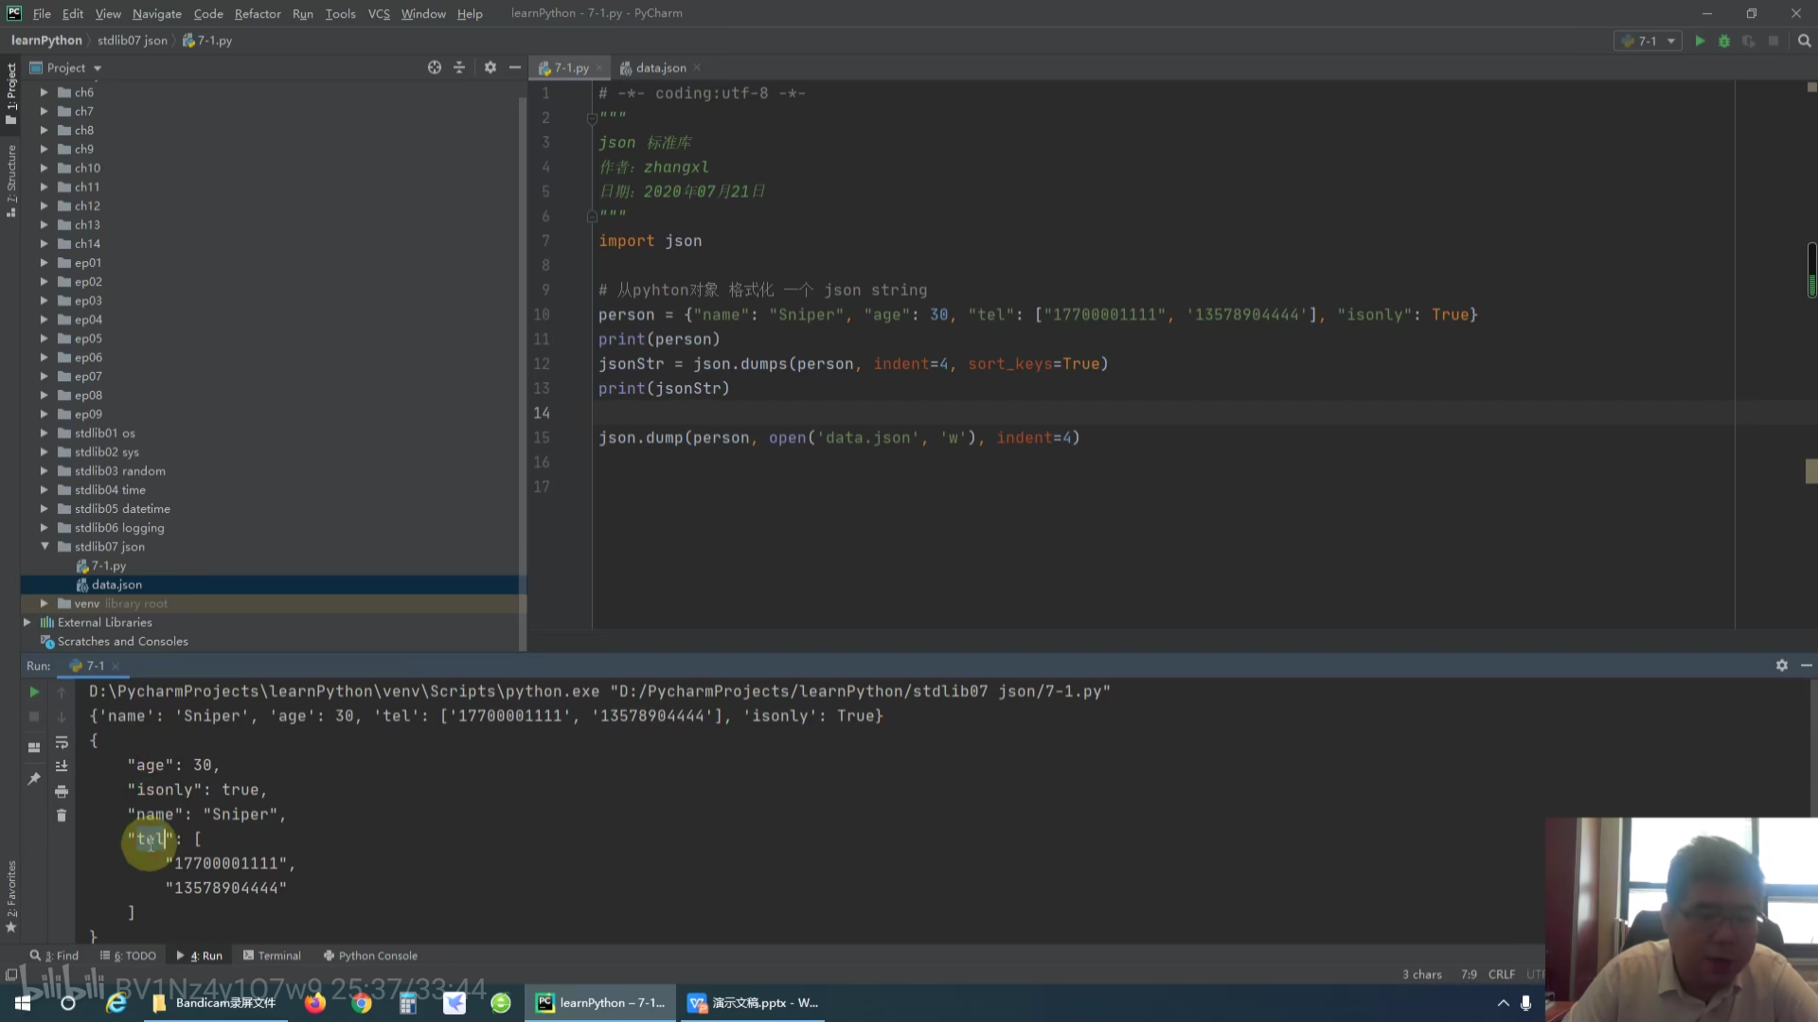Toggle soft-wrap in Run console
The width and height of the screenshot is (1818, 1022).
pyautogui.click(x=62, y=742)
